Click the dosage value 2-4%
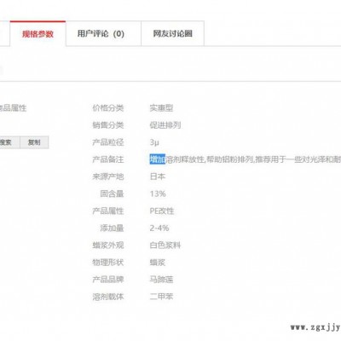341x341 pixels. tap(159, 228)
